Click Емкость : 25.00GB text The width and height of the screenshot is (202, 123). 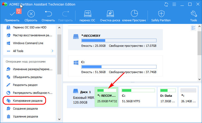point(93,46)
